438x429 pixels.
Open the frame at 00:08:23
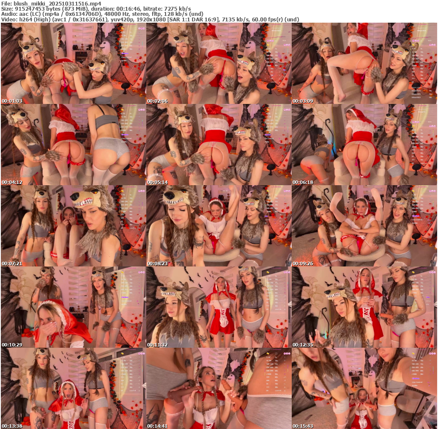pos(219,226)
